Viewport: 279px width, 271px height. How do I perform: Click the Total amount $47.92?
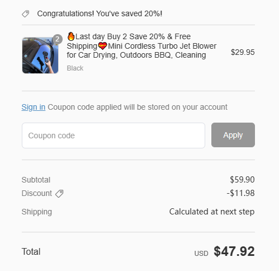tap(234, 251)
